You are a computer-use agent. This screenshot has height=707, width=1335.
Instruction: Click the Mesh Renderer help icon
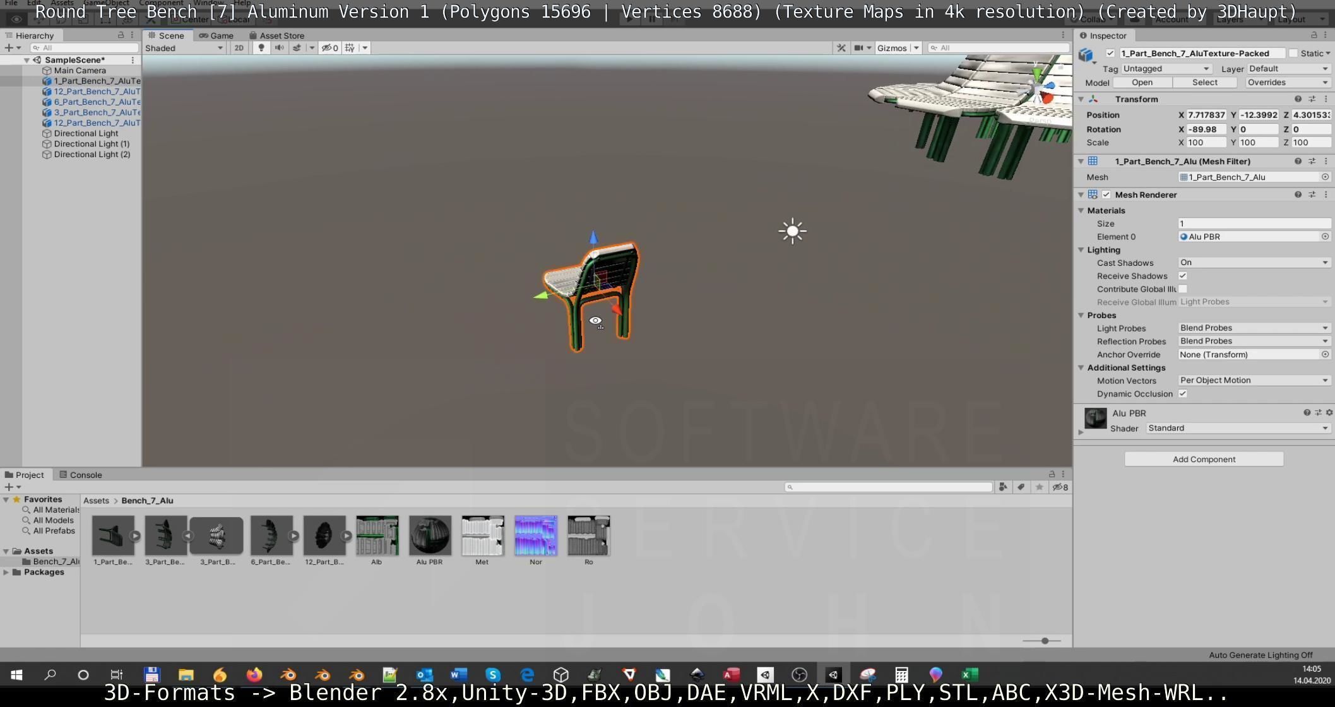pos(1298,195)
